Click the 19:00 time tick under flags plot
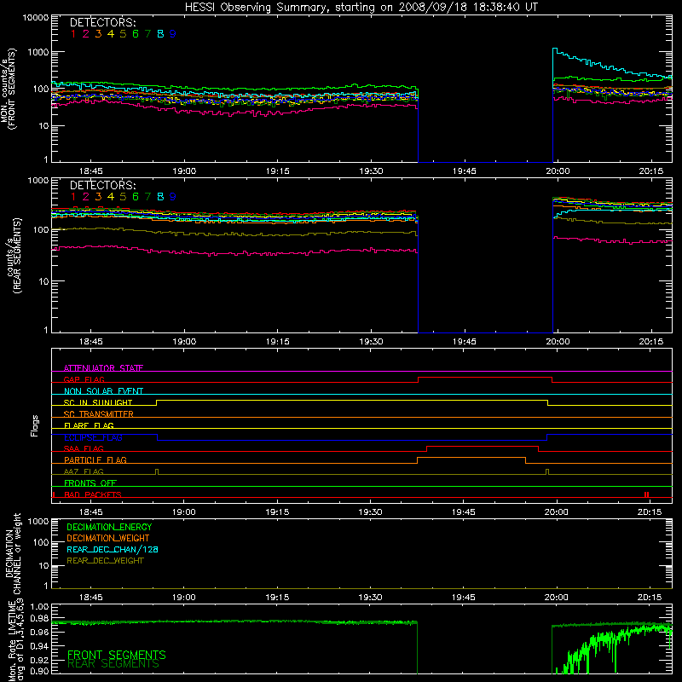 [183, 512]
